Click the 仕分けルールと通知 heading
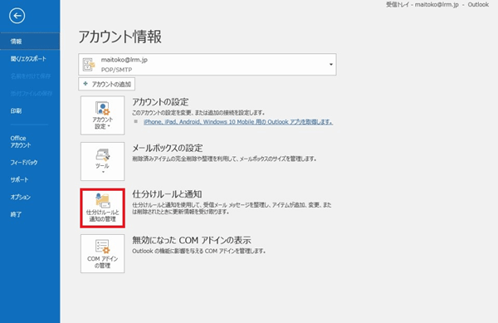 167,194
